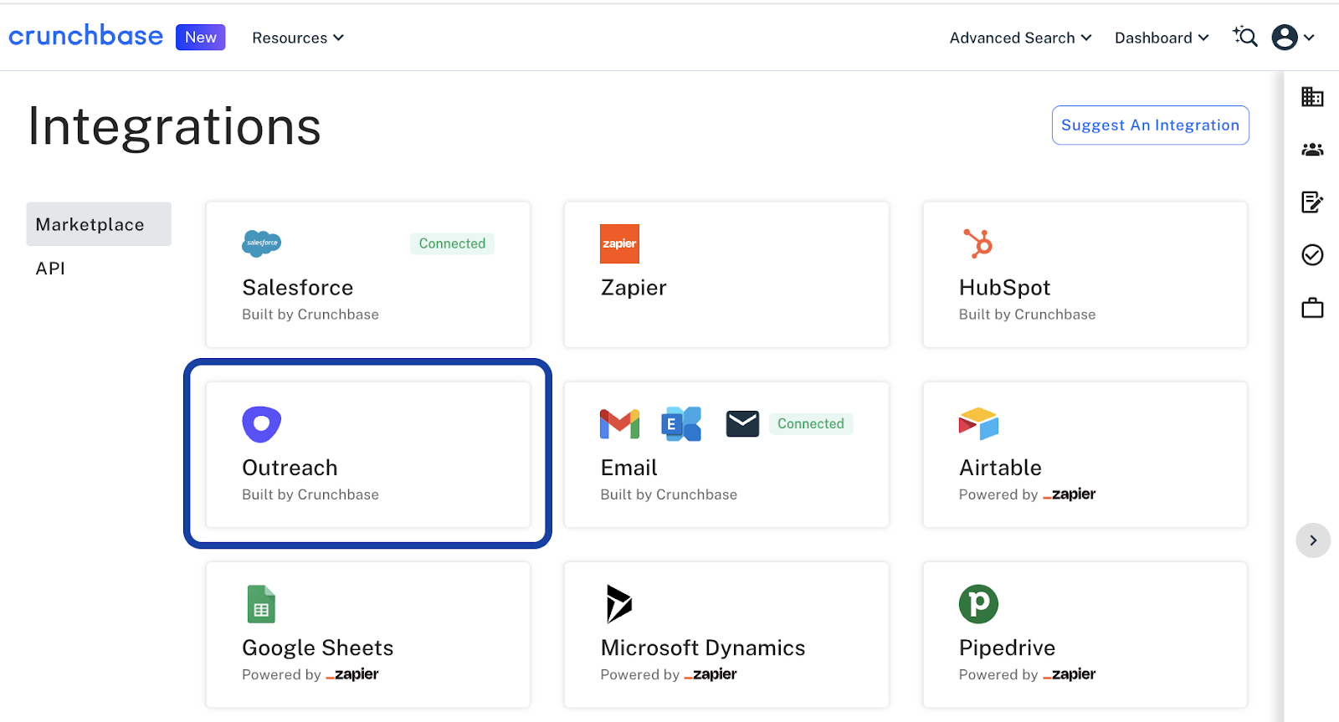Click the green Google Sheets icon
The image size is (1339, 722).
(261, 604)
